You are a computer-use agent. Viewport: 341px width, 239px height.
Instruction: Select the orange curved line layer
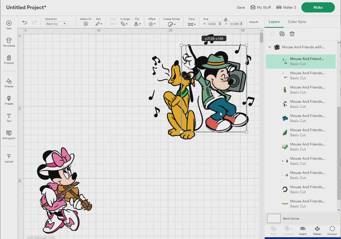point(301,204)
